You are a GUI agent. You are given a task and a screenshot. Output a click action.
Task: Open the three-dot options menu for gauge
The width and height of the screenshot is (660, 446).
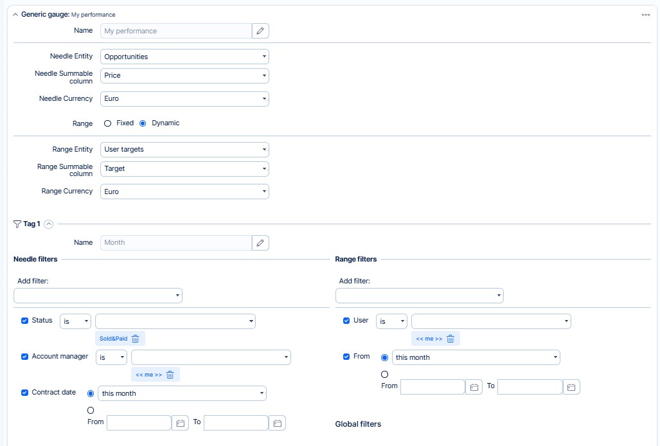(645, 15)
